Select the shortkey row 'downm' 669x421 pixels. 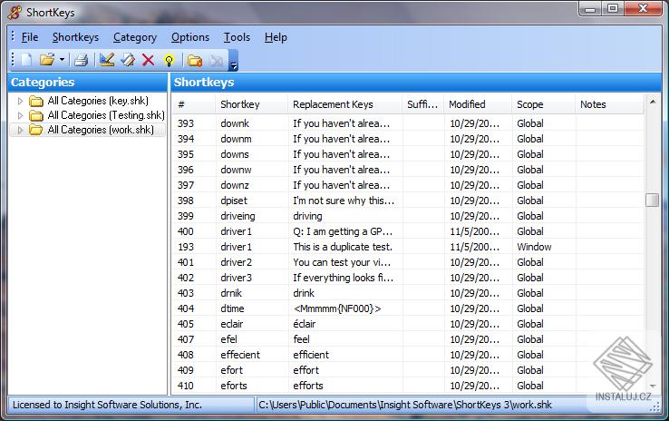pyautogui.click(x=408, y=139)
